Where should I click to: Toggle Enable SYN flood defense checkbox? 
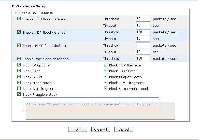click(19, 19)
